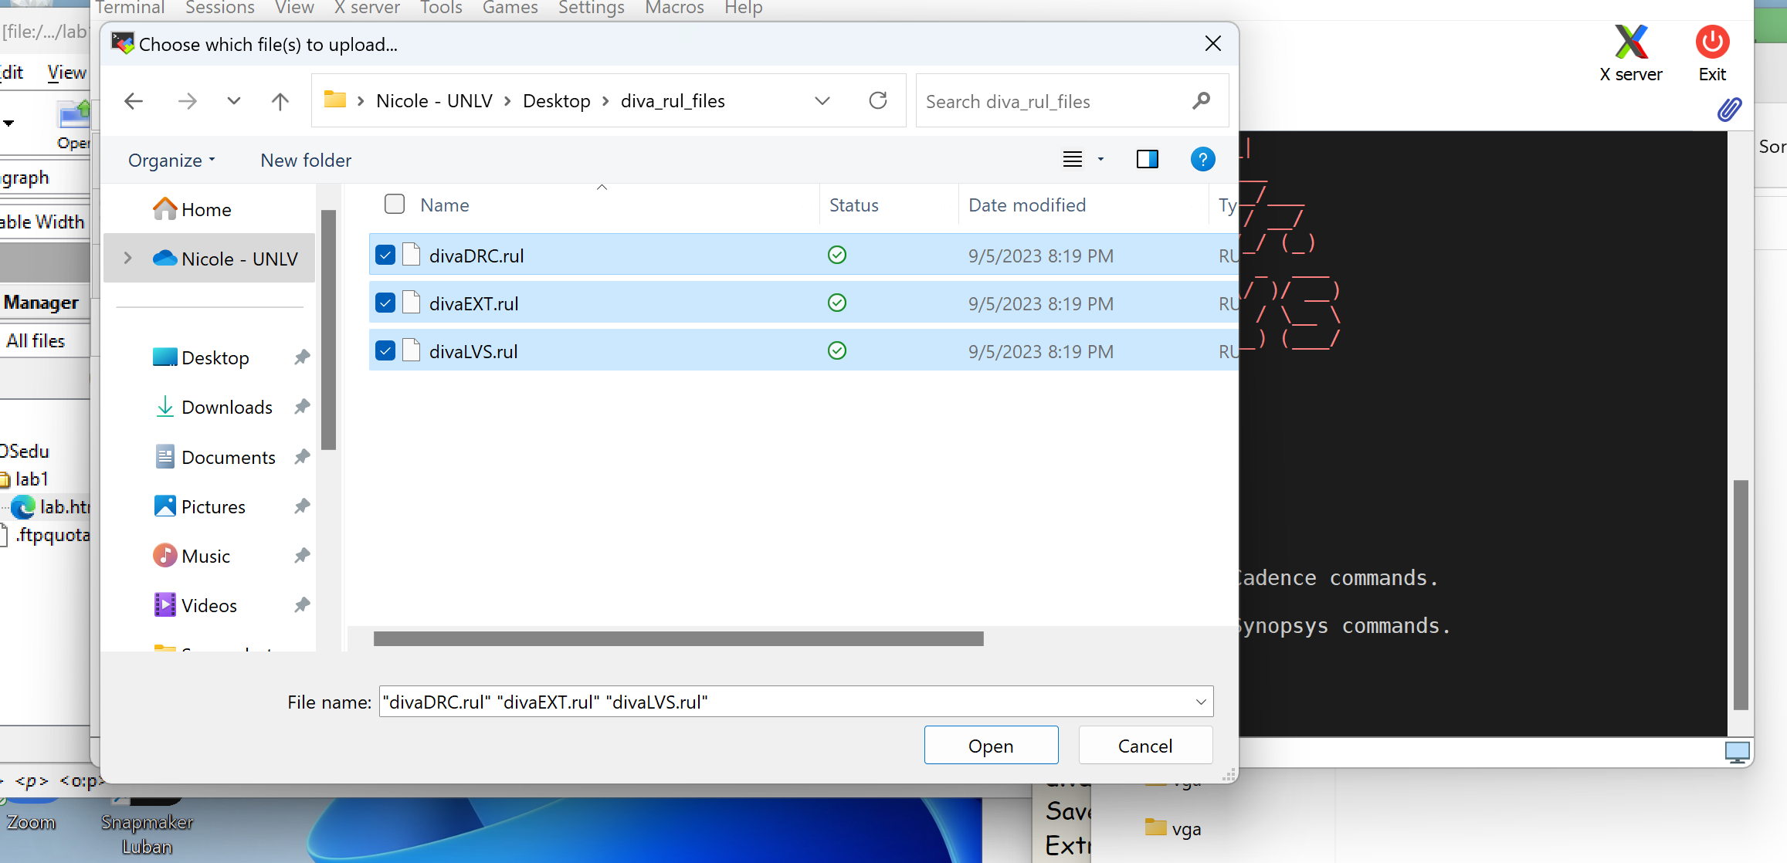Click the Up one level arrow

[x=280, y=101]
